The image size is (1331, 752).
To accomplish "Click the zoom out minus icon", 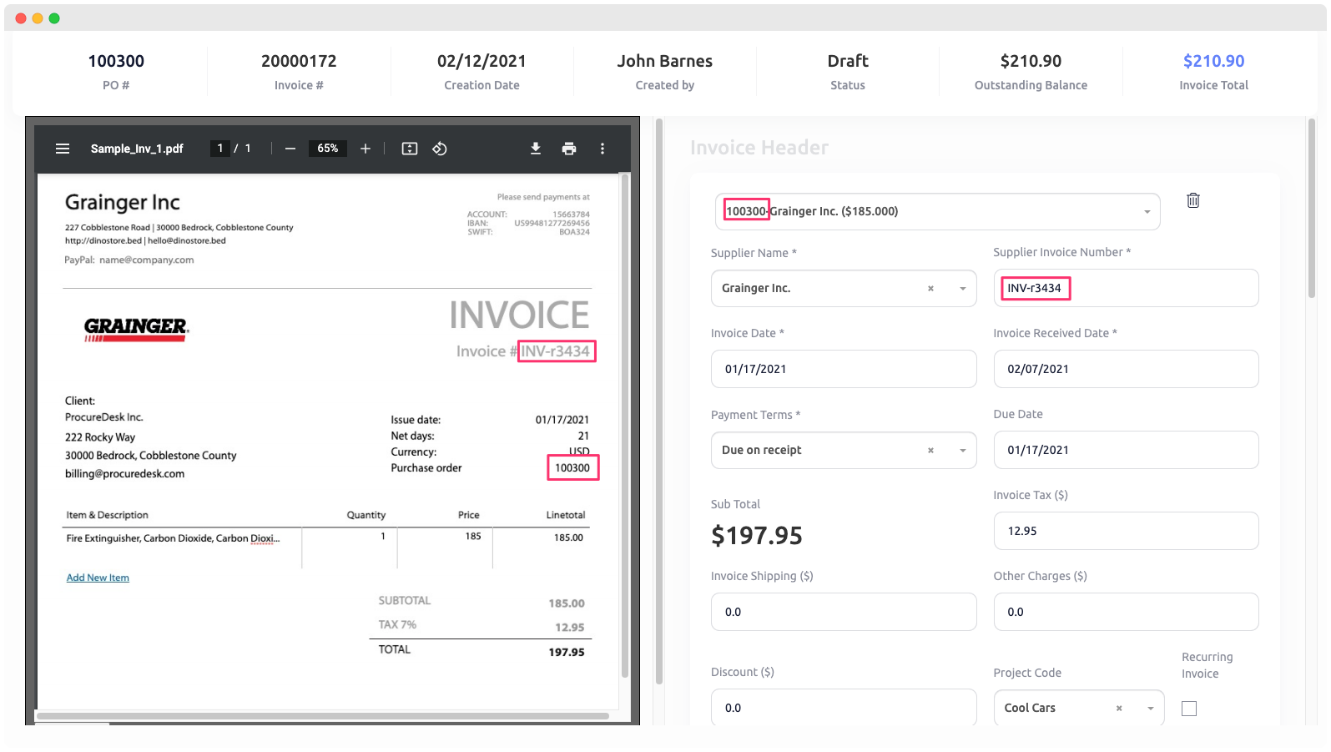I will click(x=290, y=149).
